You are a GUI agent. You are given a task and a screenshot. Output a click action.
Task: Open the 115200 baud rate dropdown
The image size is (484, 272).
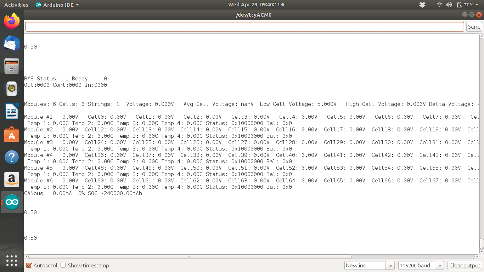tap(421, 266)
